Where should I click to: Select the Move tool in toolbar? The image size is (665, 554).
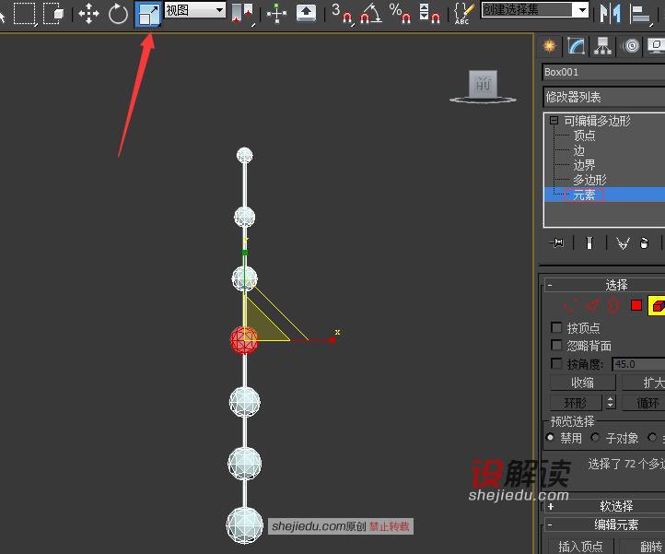88,14
